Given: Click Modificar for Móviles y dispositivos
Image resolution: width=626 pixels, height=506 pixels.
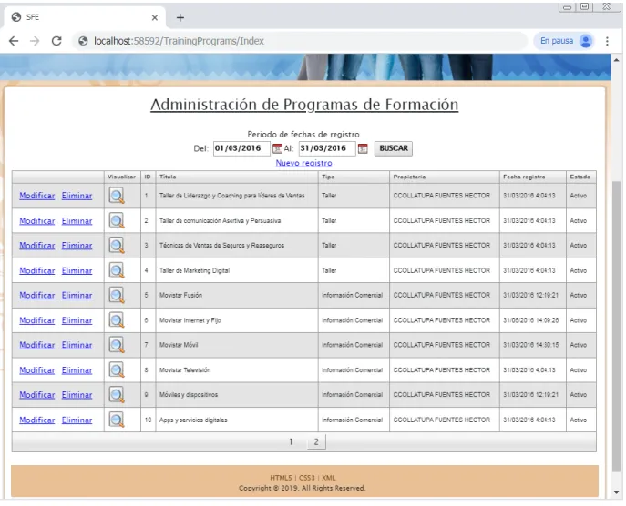Looking at the screenshot, I should 37,395.
